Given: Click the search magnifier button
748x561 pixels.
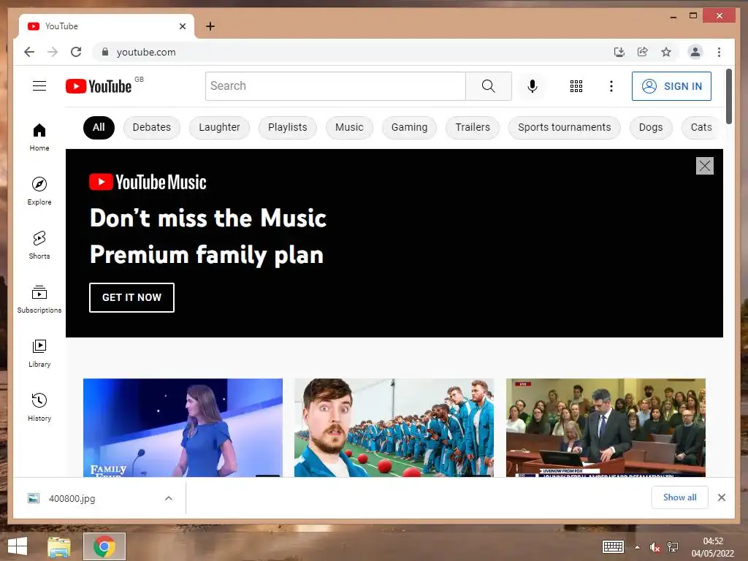Looking at the screenshot, I should click(489, 86).
